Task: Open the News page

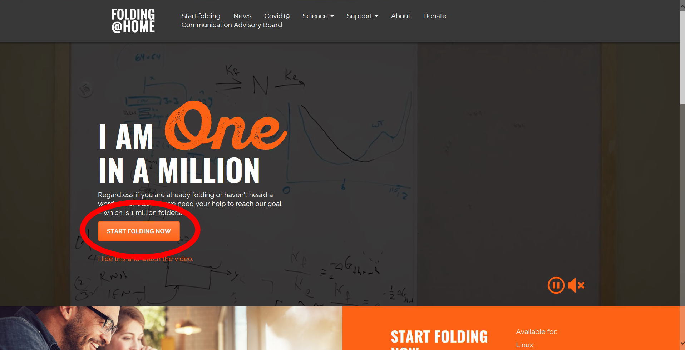Action: pos(242,16)
